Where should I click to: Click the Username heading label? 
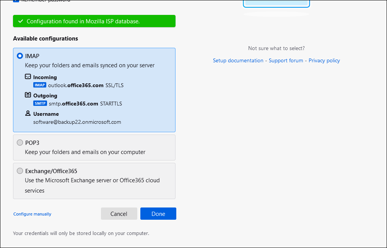pyautogui.click(x=46, y=114)
